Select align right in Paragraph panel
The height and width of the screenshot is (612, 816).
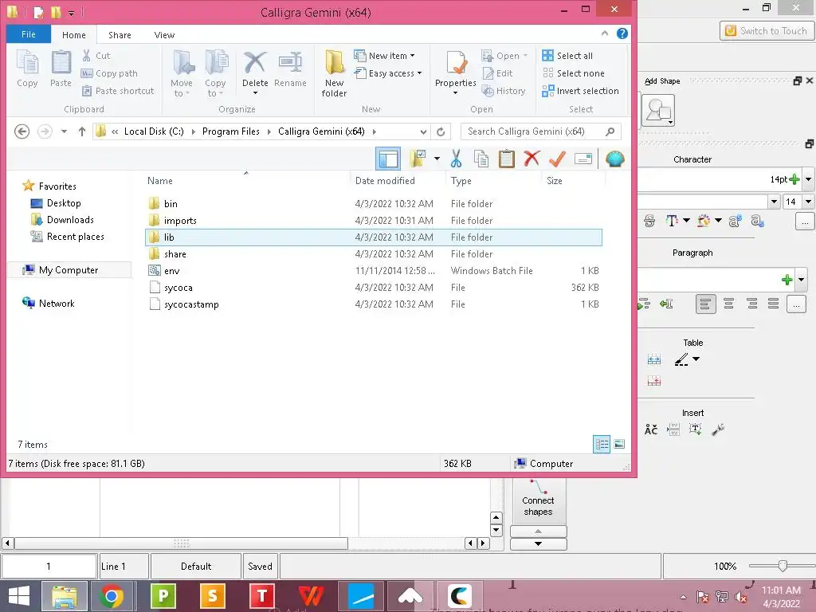point(752,304)
